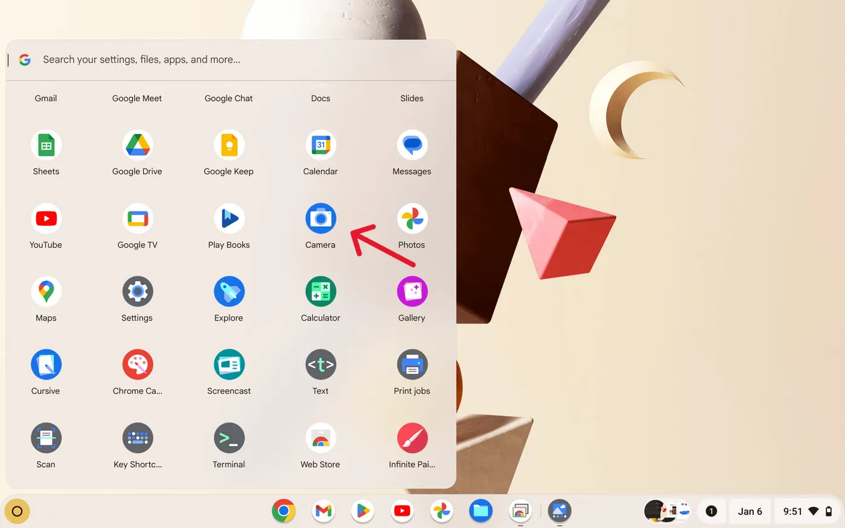845x528 pixels.
Task: Click the launcher search field
Action: pyautogui.click(x=231, y=60)
